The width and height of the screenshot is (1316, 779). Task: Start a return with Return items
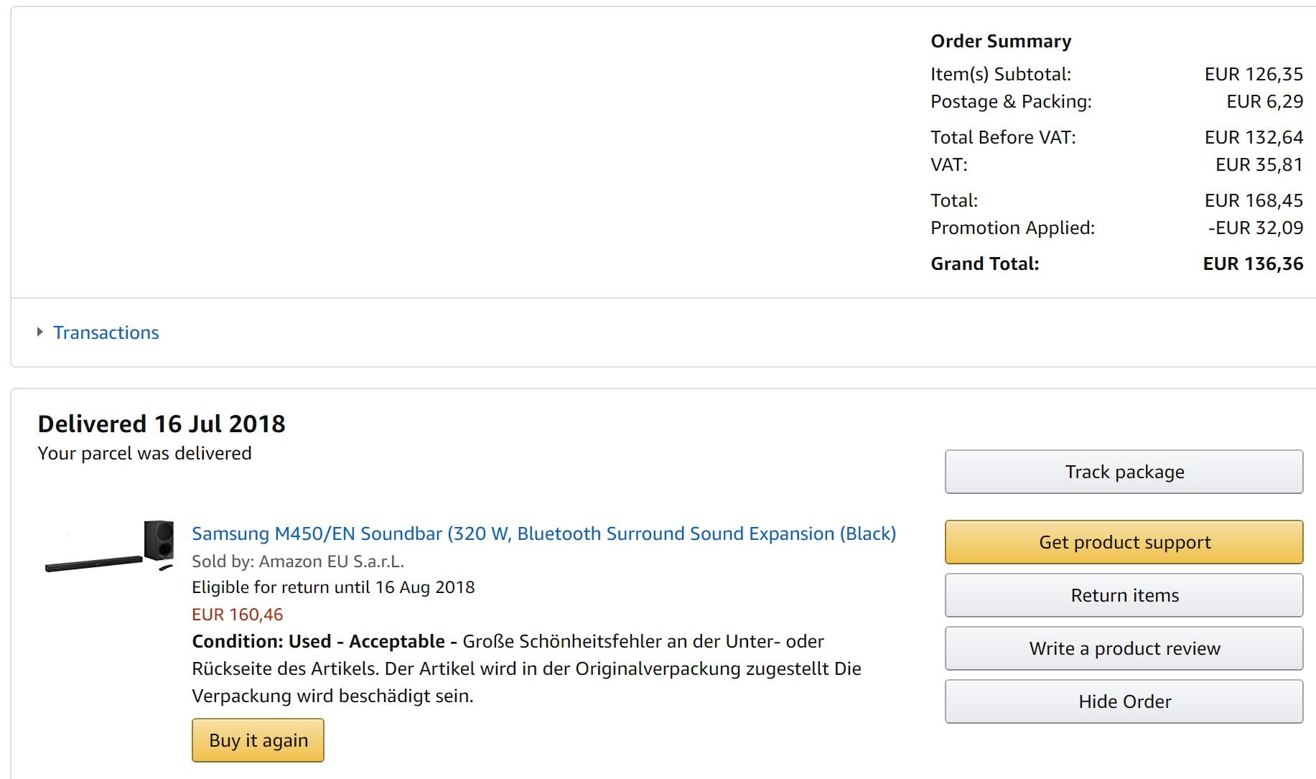[1124, 595]
